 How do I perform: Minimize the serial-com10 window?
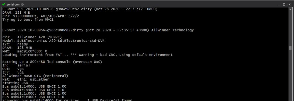coord(279,4)
